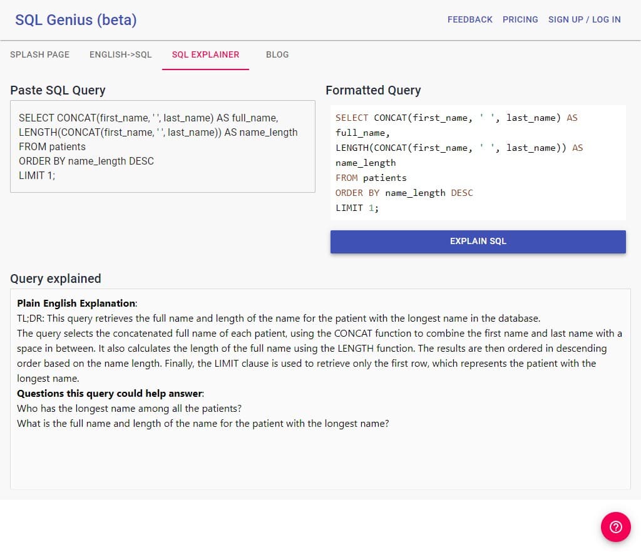The width and height of the screenshot is (641, 552).
Task: Click the Query explained heading
Action: point(56,279)
